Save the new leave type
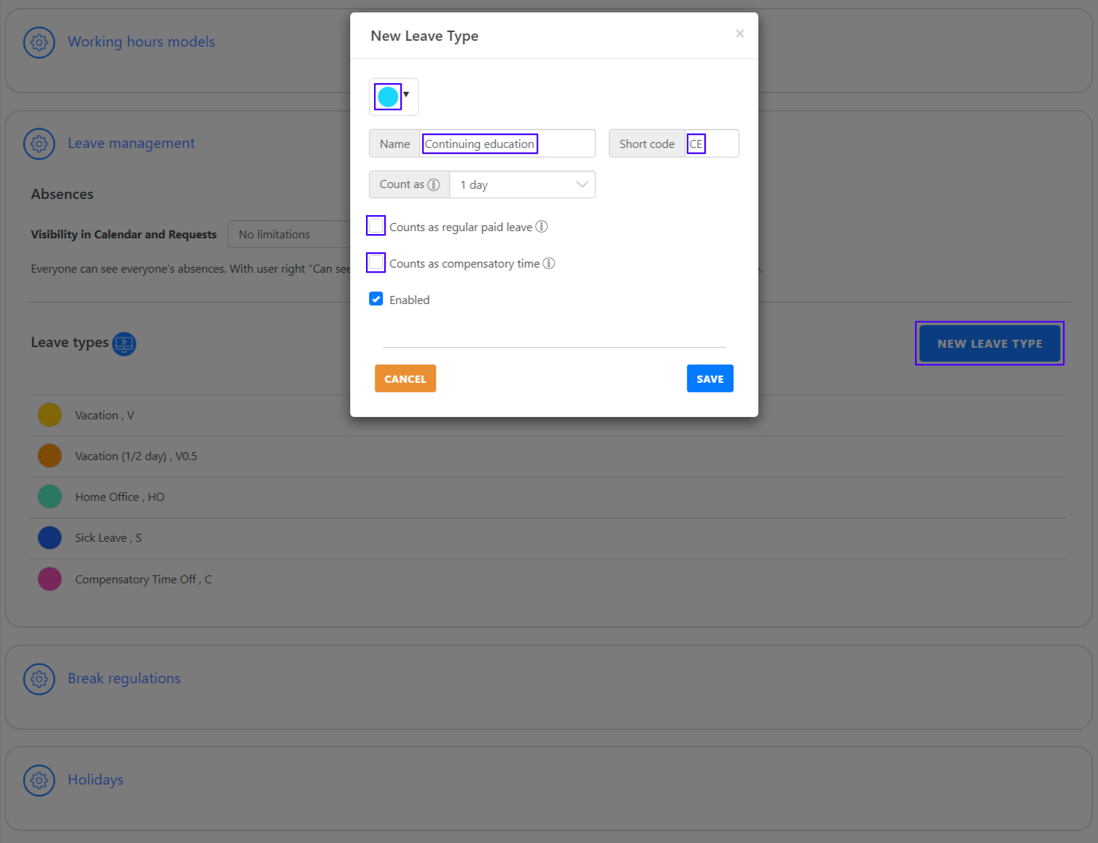The image size is (1098, 843). click(709, 378)
